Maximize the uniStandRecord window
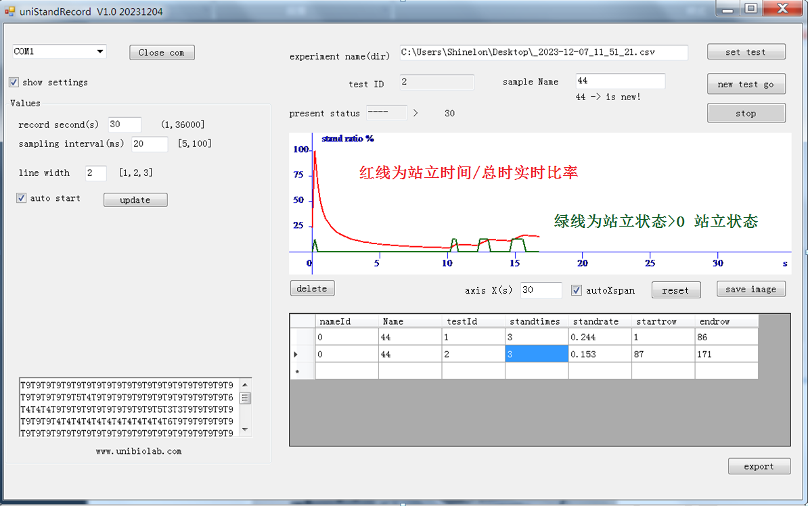 [751, 7]
